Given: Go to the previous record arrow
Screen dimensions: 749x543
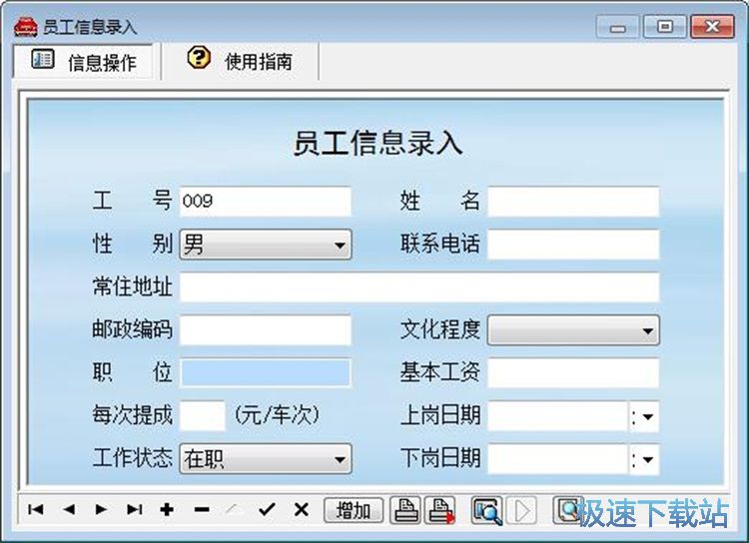Looking at the screenshot, I should pos(69,510).
